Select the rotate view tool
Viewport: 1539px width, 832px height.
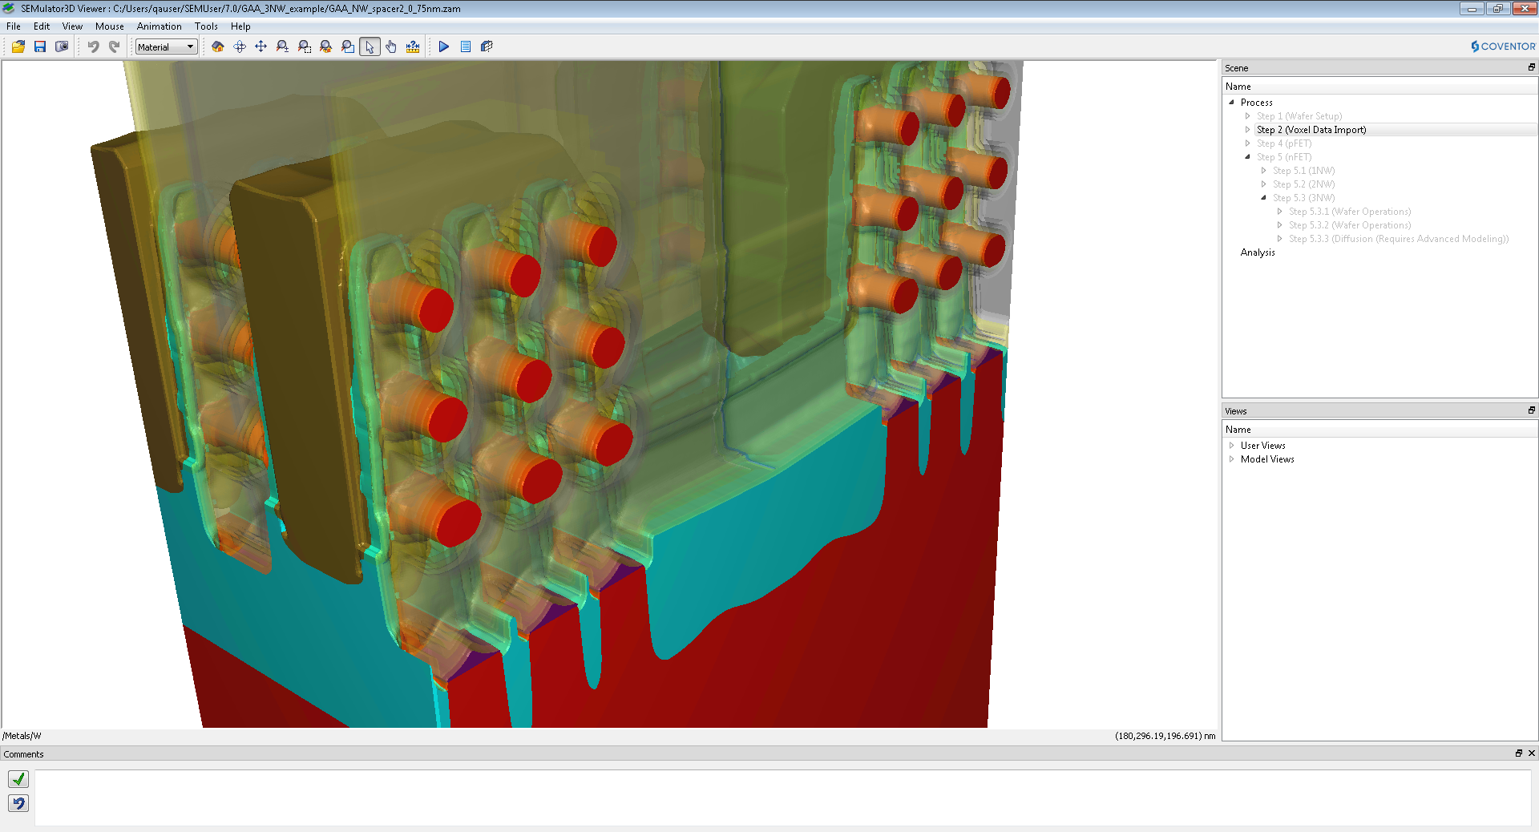(x=240, y=46)
